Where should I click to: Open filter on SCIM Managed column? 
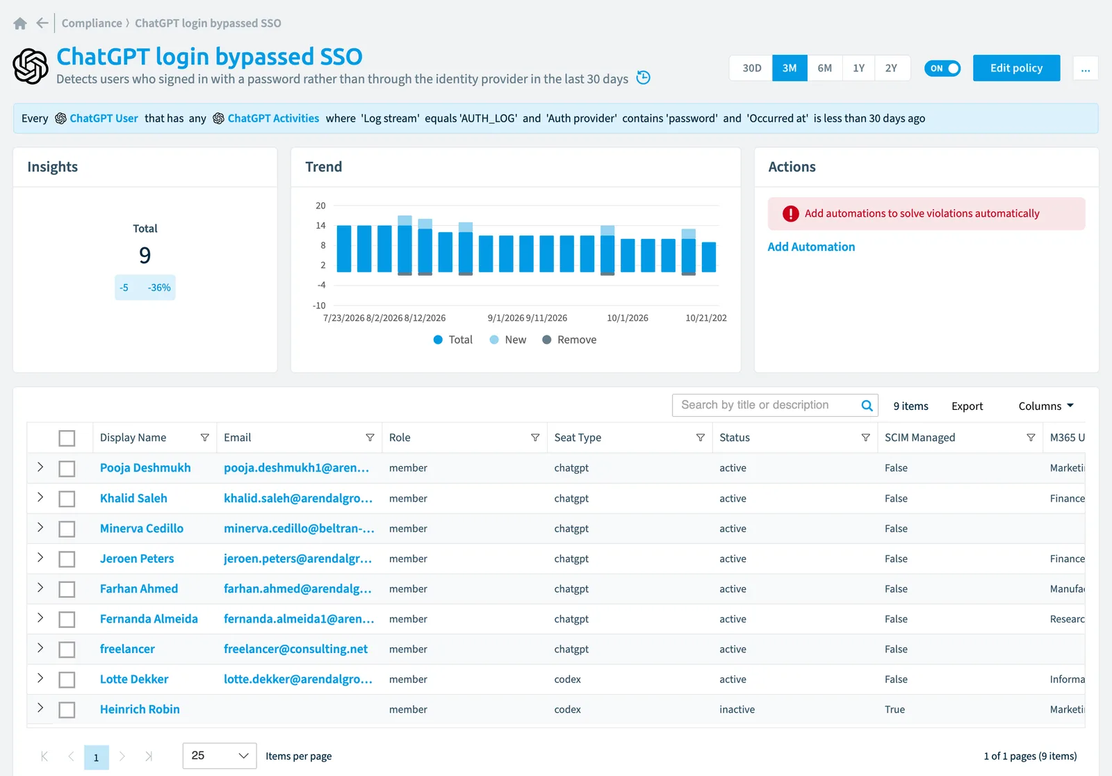click(x=1031, y=438)
